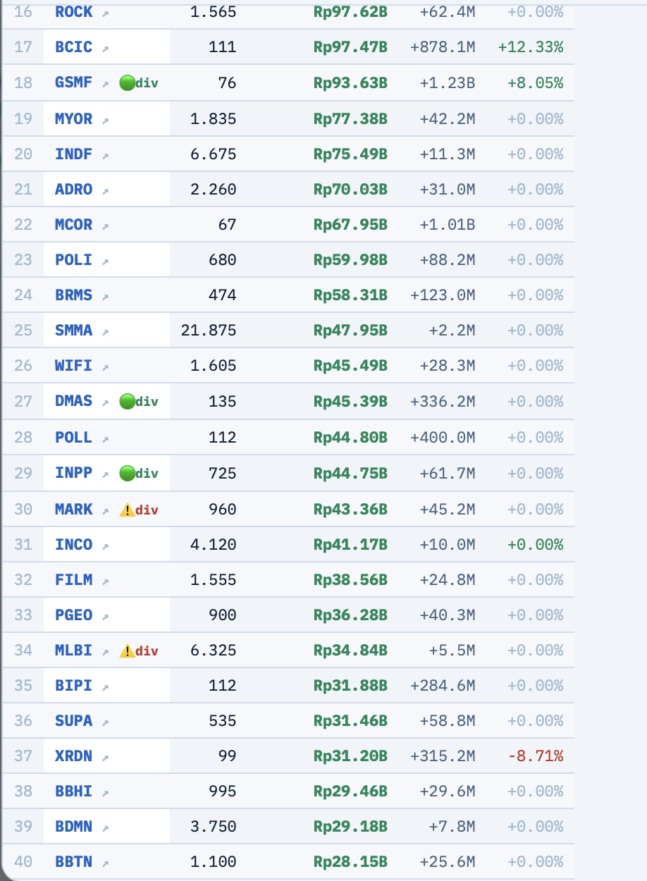Select Rp45.49B value in WIFI row

pos(350,365)
